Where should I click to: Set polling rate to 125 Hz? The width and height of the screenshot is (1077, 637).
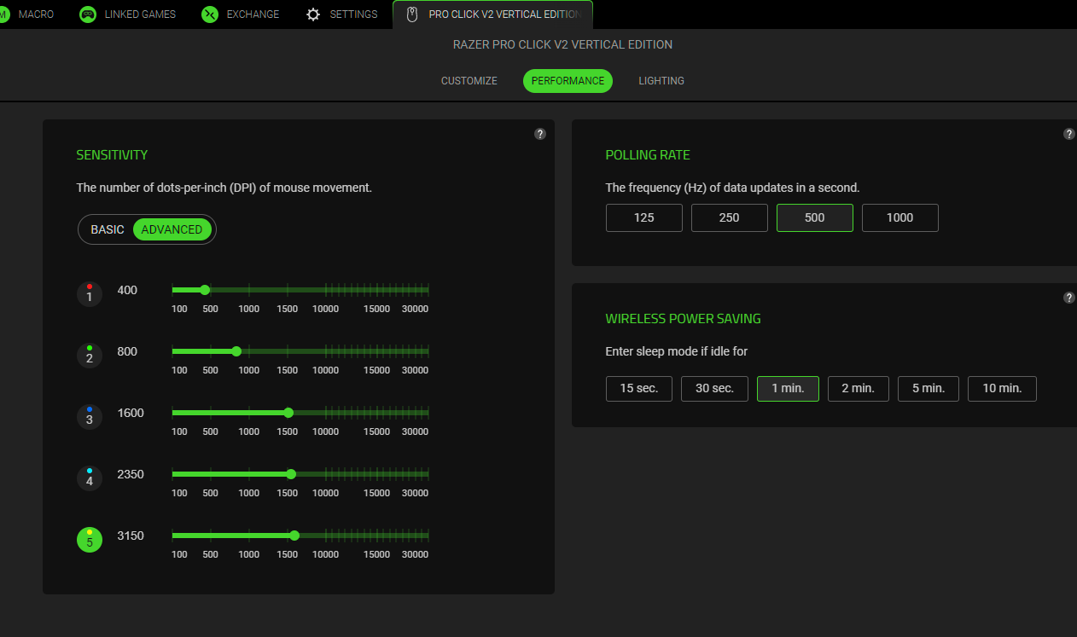click(x=644, y=217)
